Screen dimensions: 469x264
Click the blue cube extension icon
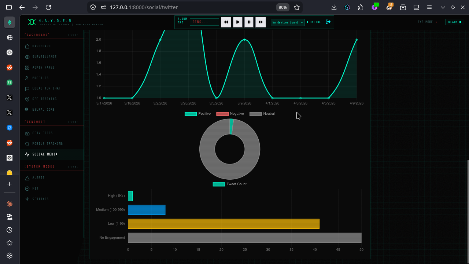click(347, 7)
